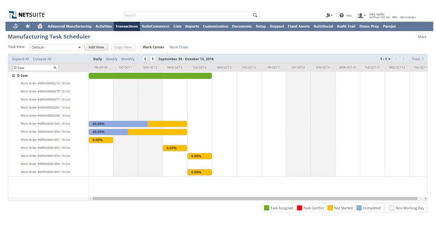Viewport: 436px width, 225px height.
Task: Open the 1 - 1 pagination dropdown
Action: pos(384,59)
